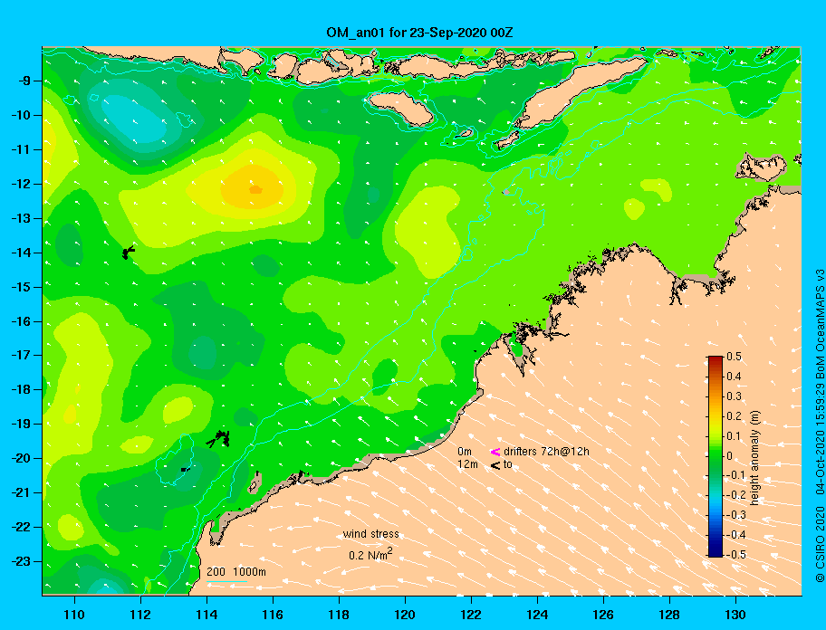Screen dimensions: 826x630
Task: Click the map title 'OM_an01 for 23-Sep-2020 00Z'
Action: point(420,33)
